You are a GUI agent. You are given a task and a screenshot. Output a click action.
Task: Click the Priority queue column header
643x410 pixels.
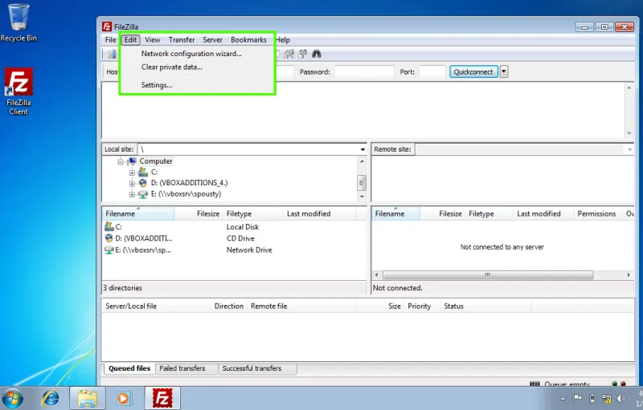(x=422, y=306)
